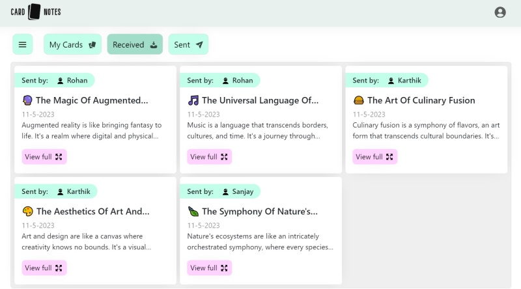Expand the Symphony Of Nature's card
Screen dimensions: 521x289
click(210, 268)
